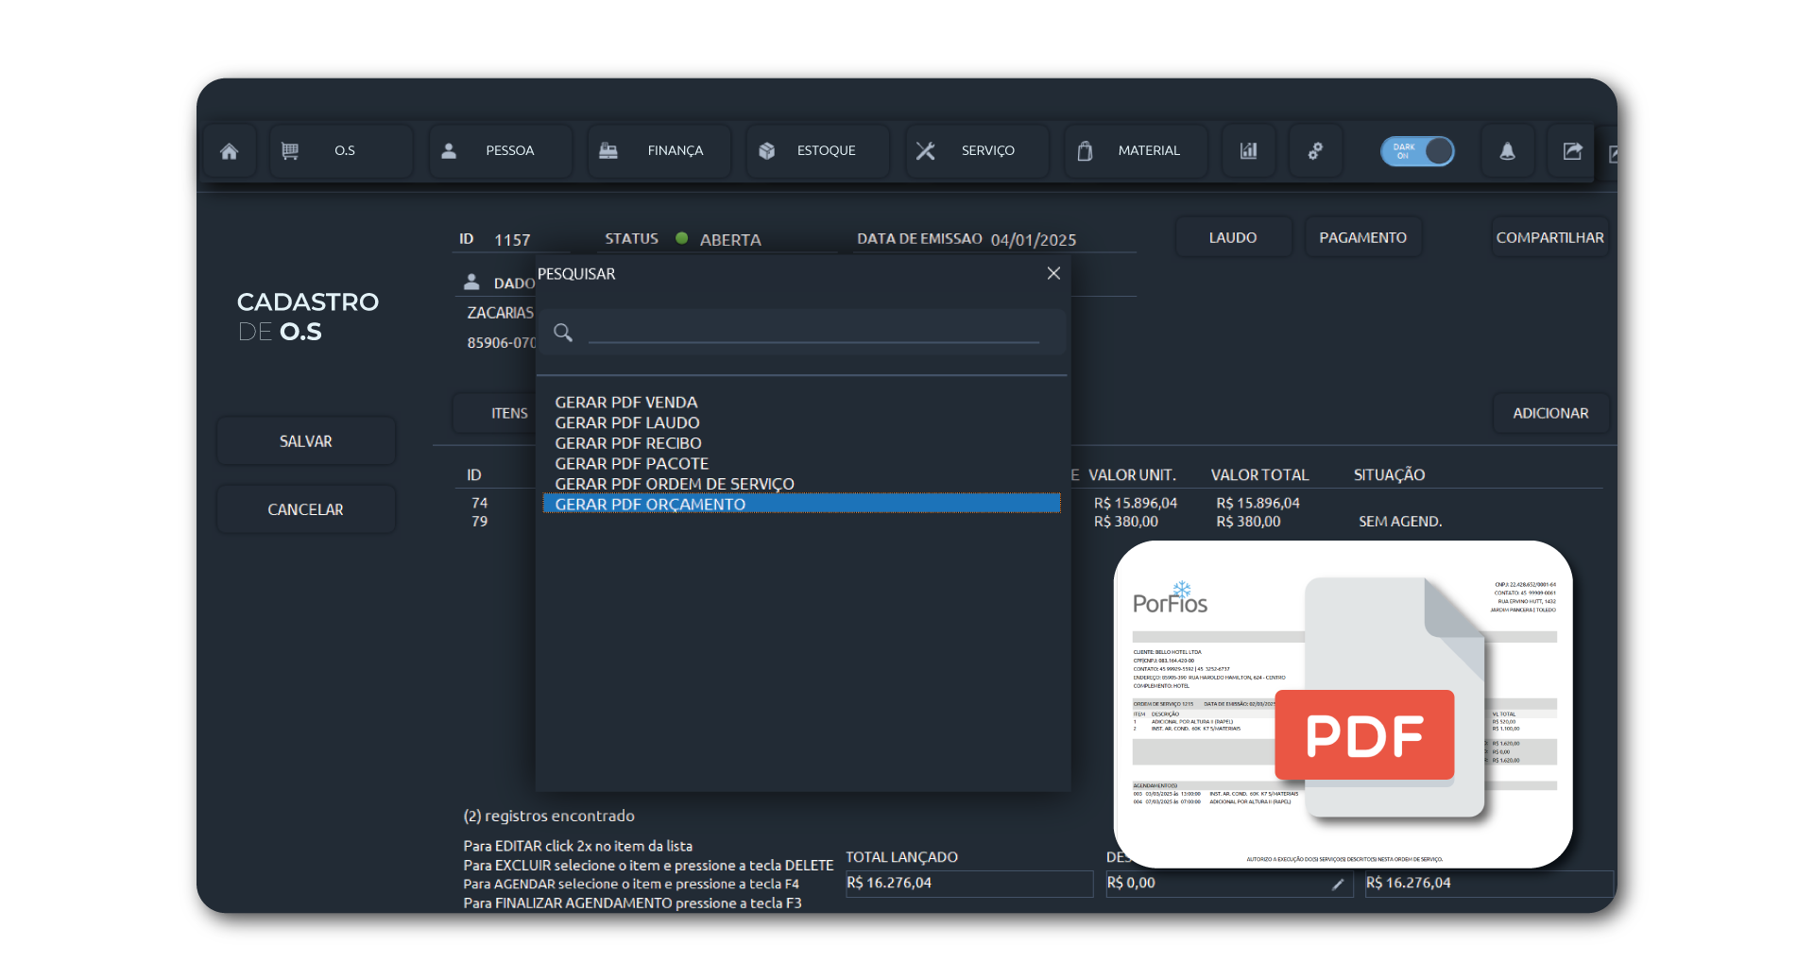The width and height of the screenshot is (1814, 963).
Task: Choose GERAR PDF ORÇAMENTO entry
Action: tap(650, 505)
